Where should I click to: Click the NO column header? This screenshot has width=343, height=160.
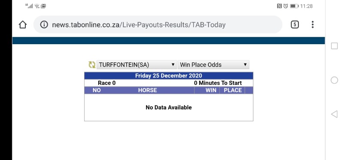point(97,90)
